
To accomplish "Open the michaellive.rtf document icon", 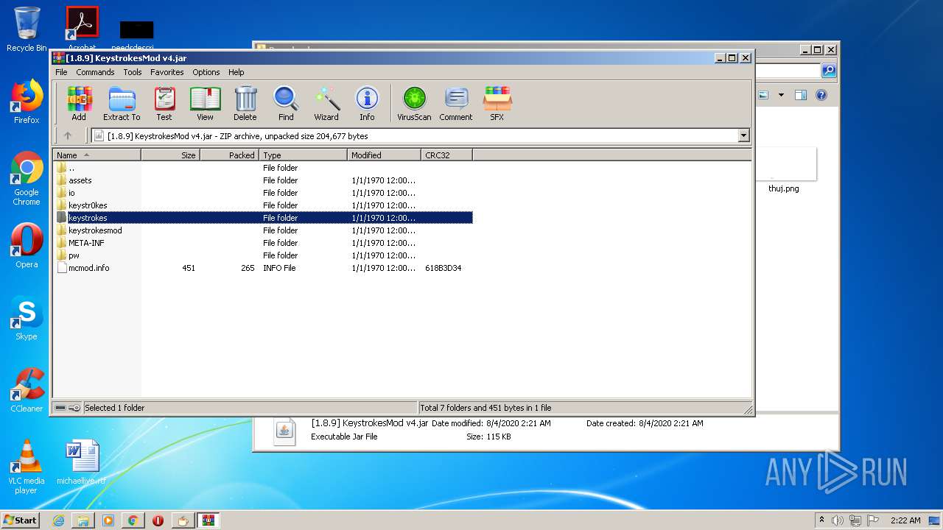I will click(x=82, y=462).
